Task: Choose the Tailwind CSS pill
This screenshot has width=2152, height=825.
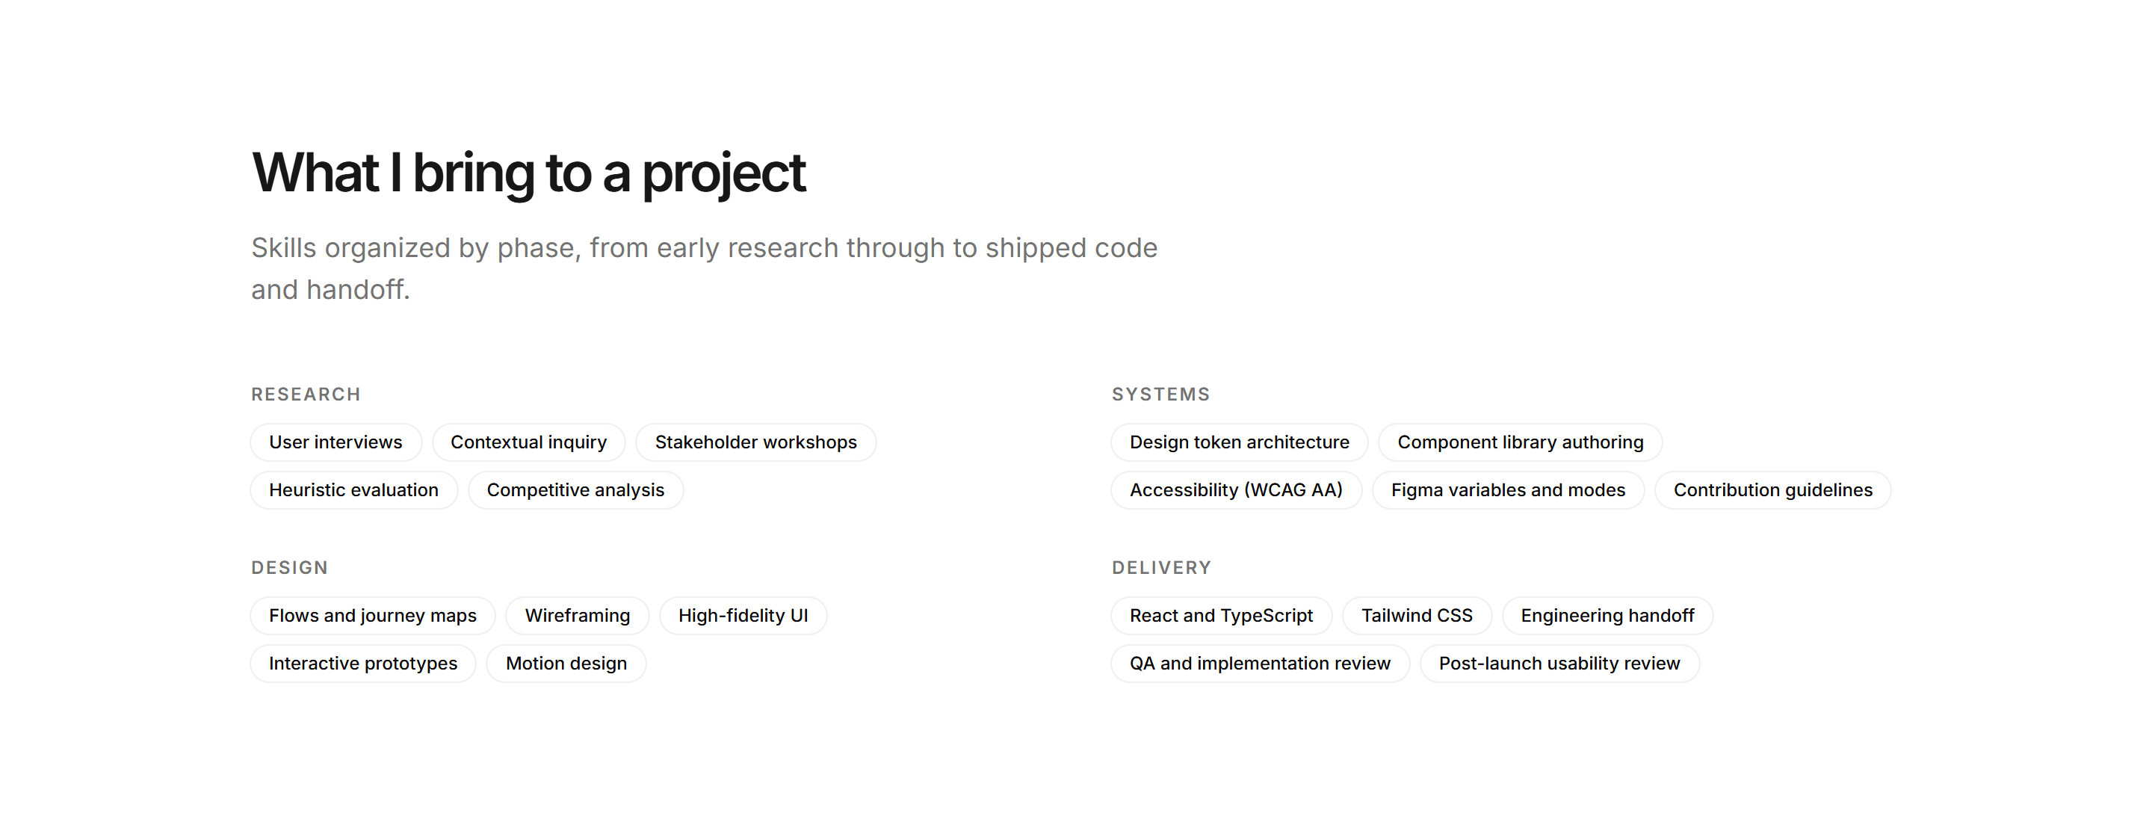Action: (x=1417, y=616)
